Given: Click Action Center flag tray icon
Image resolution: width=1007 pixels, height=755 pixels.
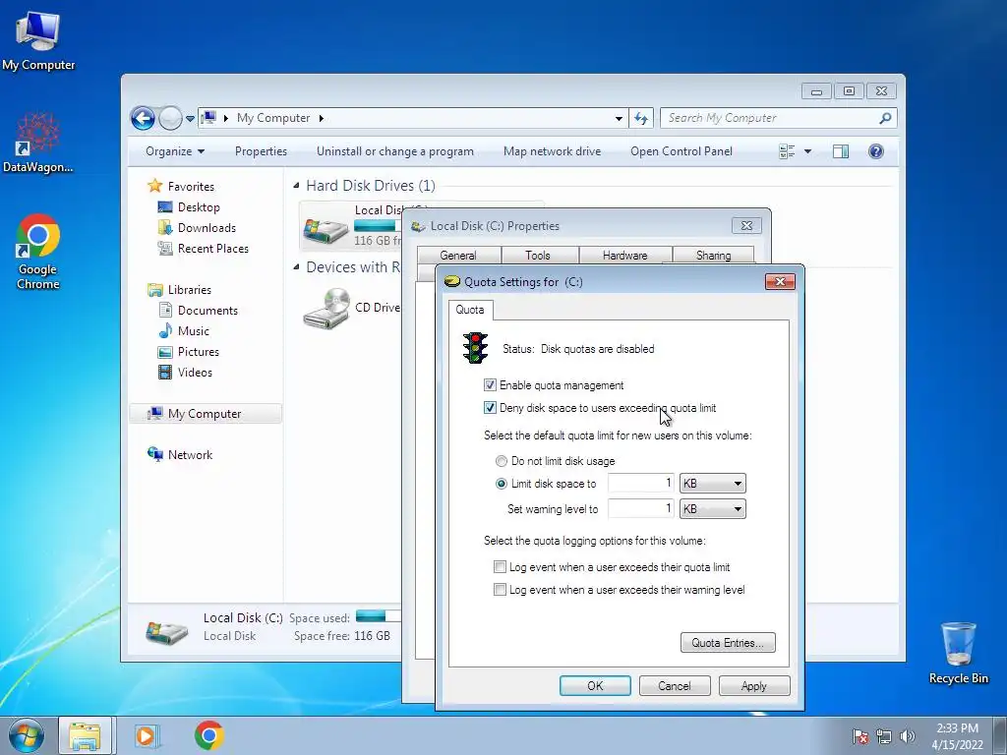Looking at the screenshot, I should pos(860,736).
